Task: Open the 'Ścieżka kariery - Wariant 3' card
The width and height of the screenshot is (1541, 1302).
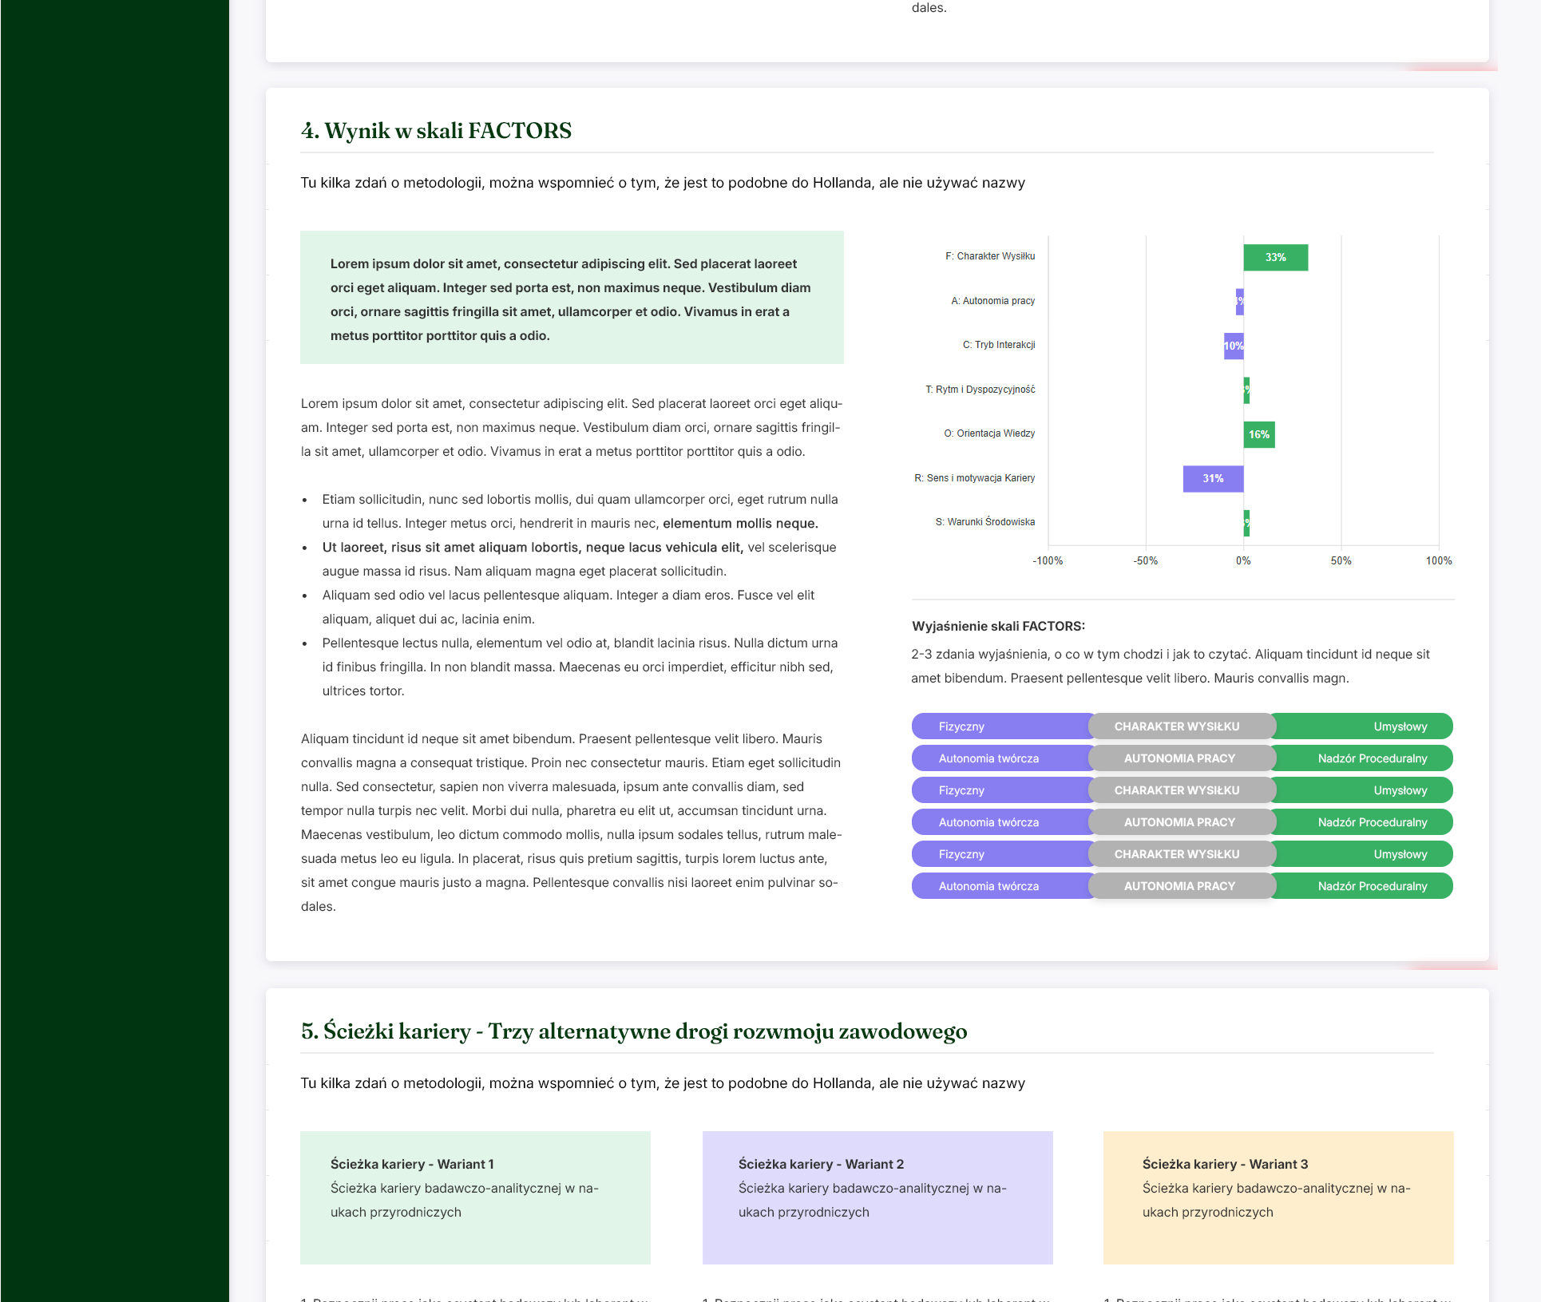Action: tap(1278, 1197)
